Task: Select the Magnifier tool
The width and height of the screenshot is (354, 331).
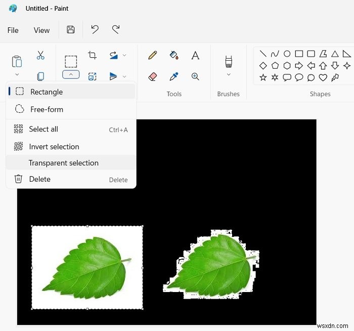Action: (195, 76)
